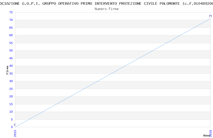This screenshot has height=138, width=213.
Task: Click the chart title ending in PALOMONTE
Action: pyautogui.click(x=107, y=4)
